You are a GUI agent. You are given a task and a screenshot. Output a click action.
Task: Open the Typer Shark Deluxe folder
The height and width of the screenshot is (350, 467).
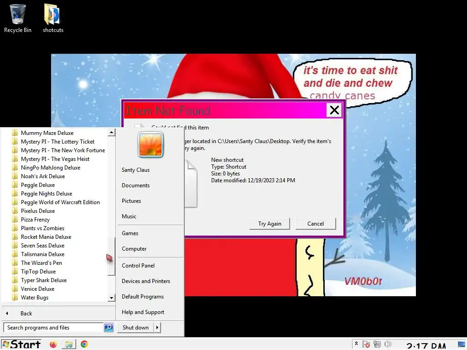coord(39,280)
